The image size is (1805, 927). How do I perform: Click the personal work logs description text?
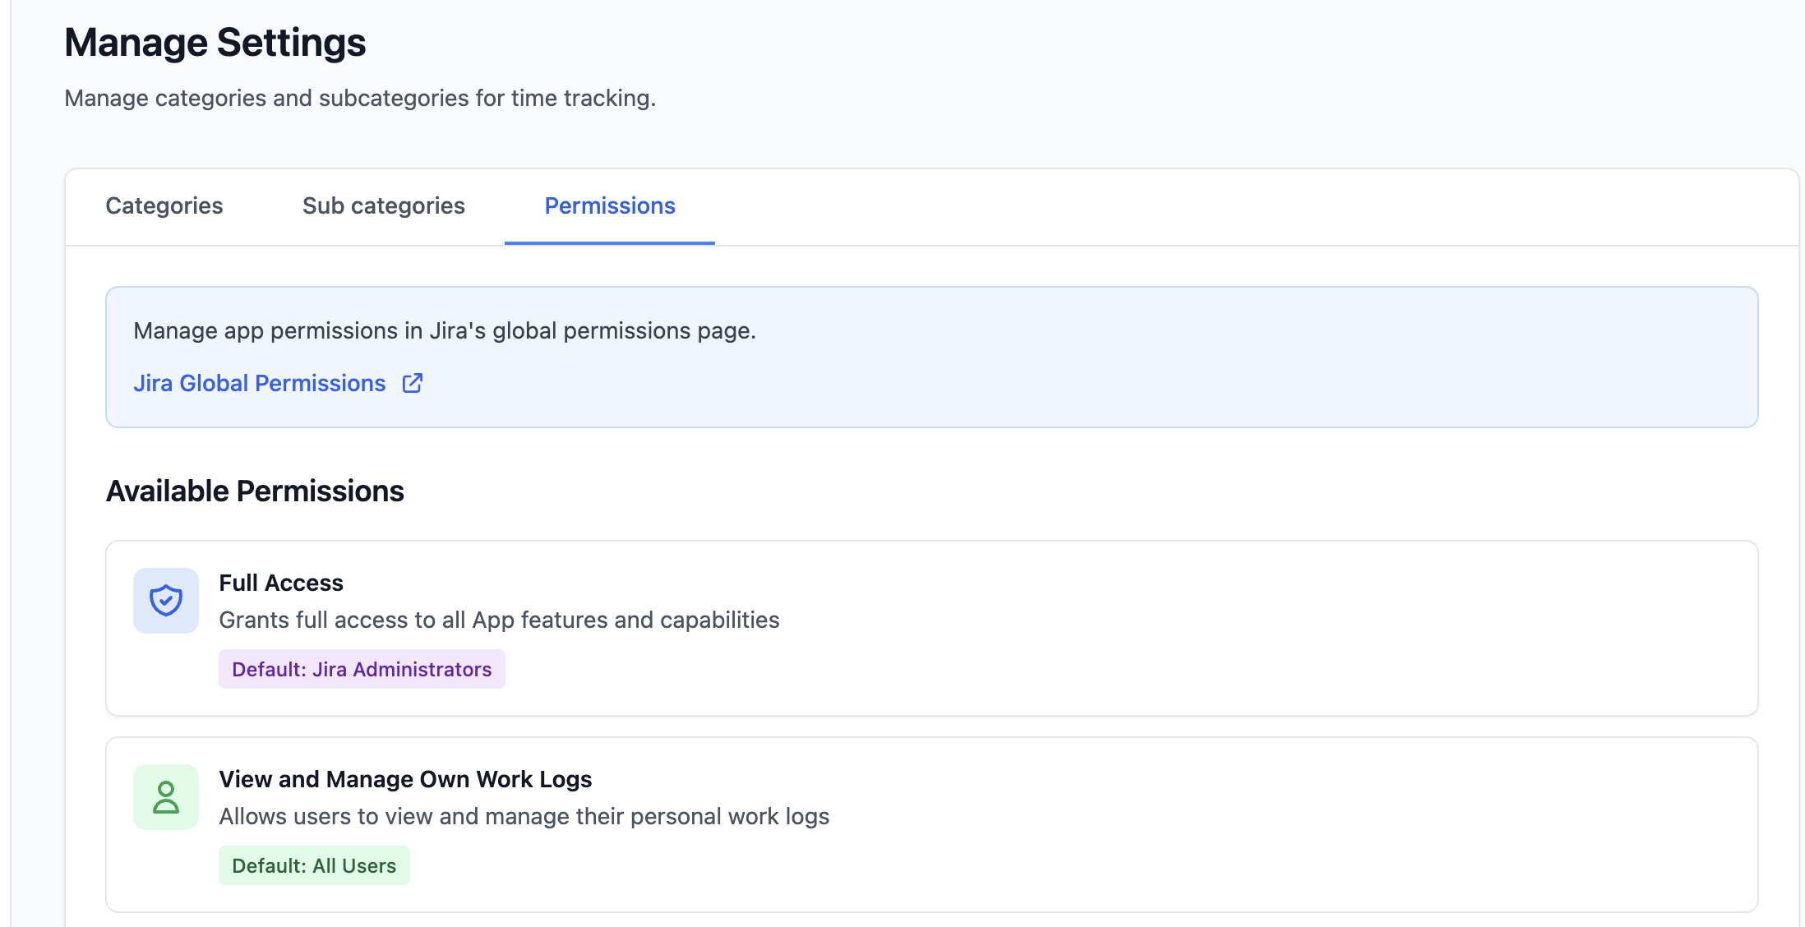[524, 816]
